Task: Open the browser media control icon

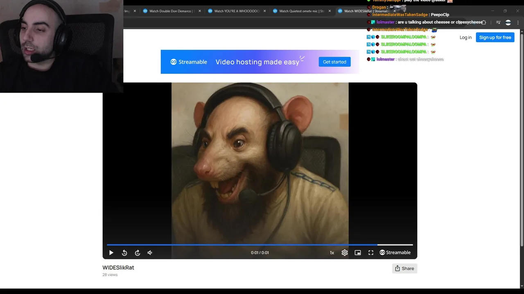Action: point(498,22)
